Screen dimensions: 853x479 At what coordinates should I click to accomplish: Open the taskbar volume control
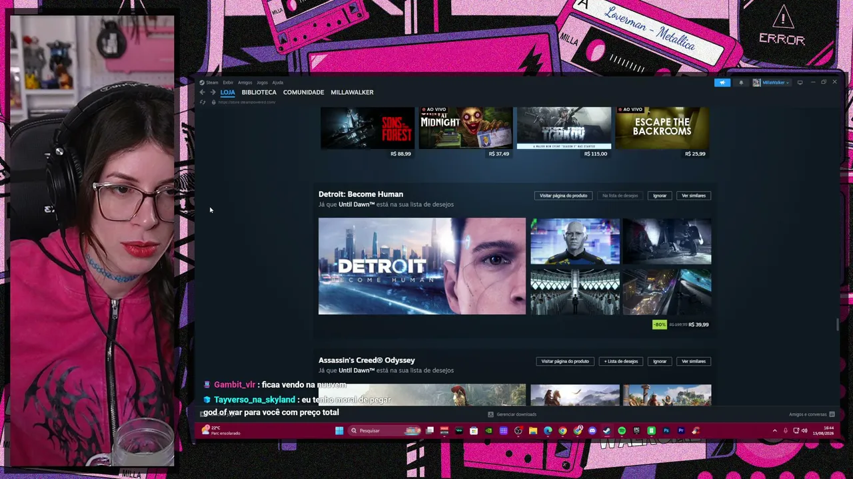[x=804, y=431]
